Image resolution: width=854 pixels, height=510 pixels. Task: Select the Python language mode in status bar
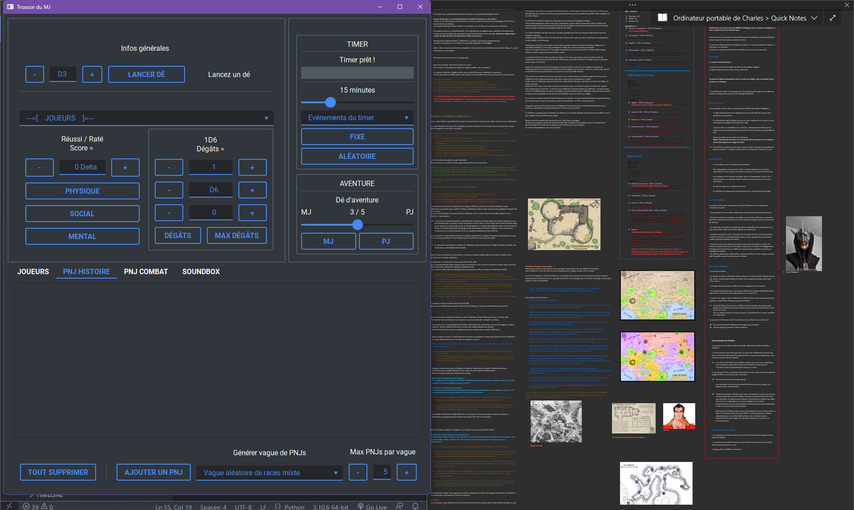[x=294, y=507]
